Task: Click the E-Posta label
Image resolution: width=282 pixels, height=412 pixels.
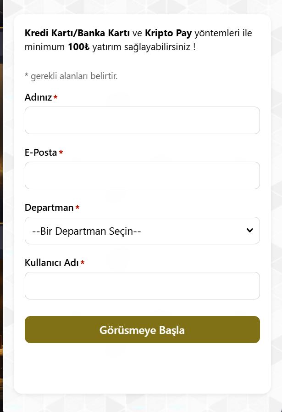Action: coord(41,152)
